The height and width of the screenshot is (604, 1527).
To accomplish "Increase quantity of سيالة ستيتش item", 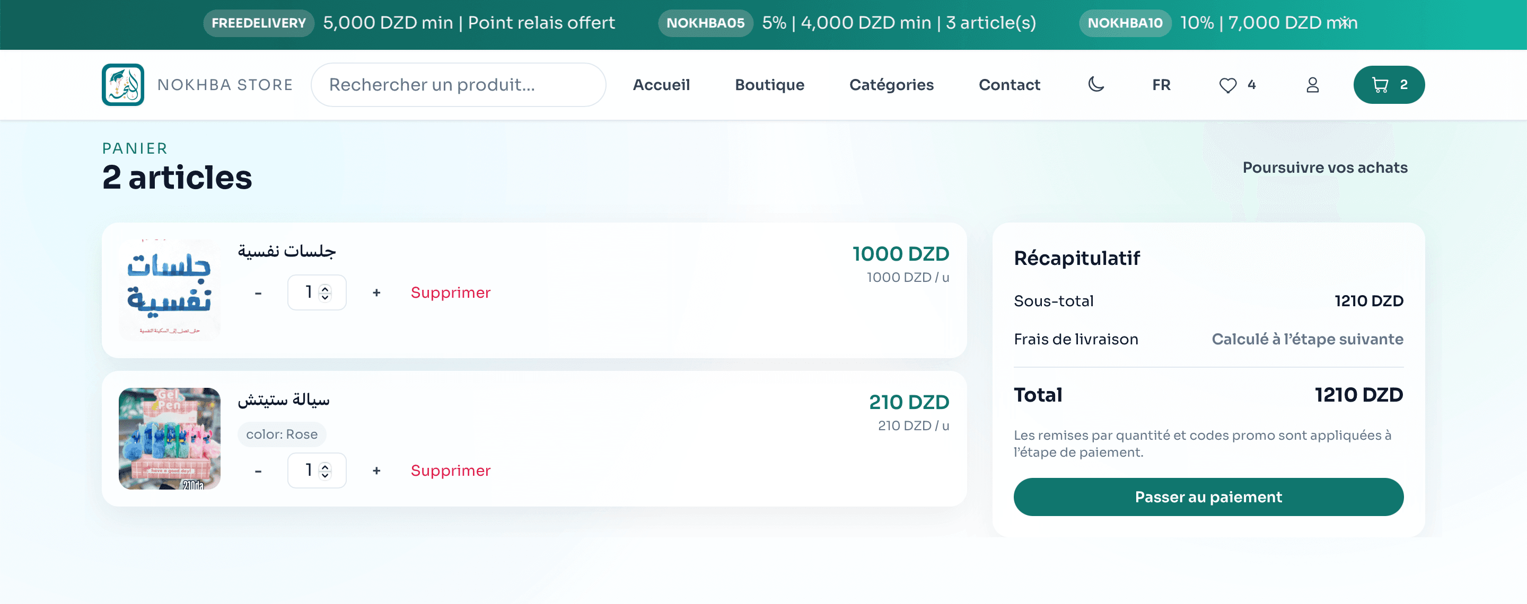I will 376,471.
